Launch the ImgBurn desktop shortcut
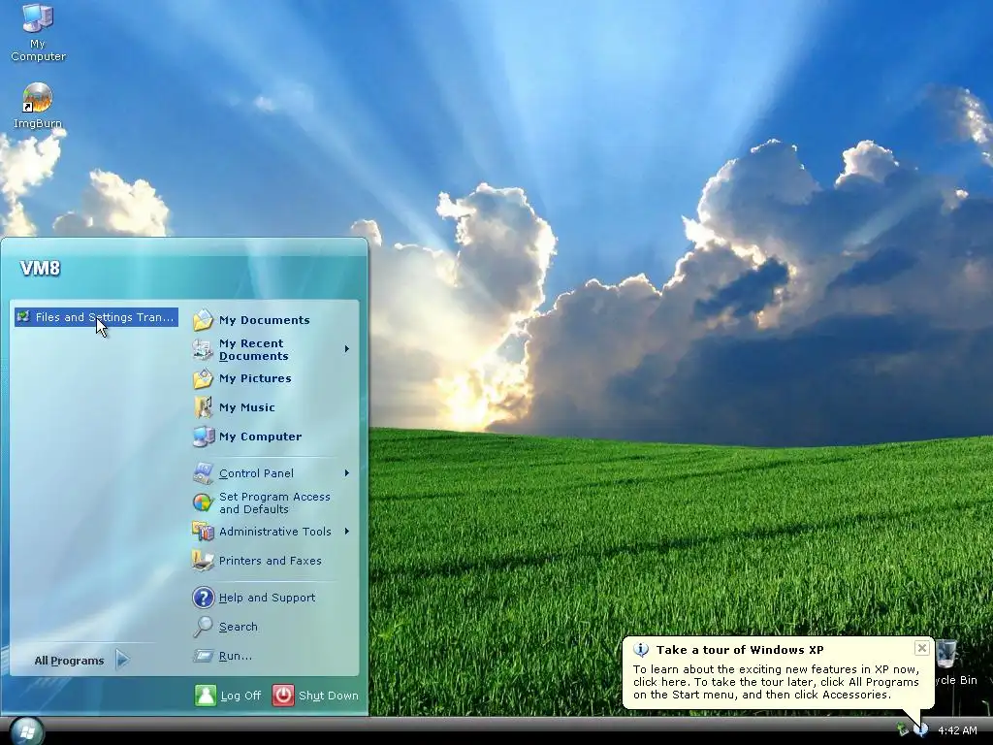Viewport: 993px width, 745px height. point(38,105)
